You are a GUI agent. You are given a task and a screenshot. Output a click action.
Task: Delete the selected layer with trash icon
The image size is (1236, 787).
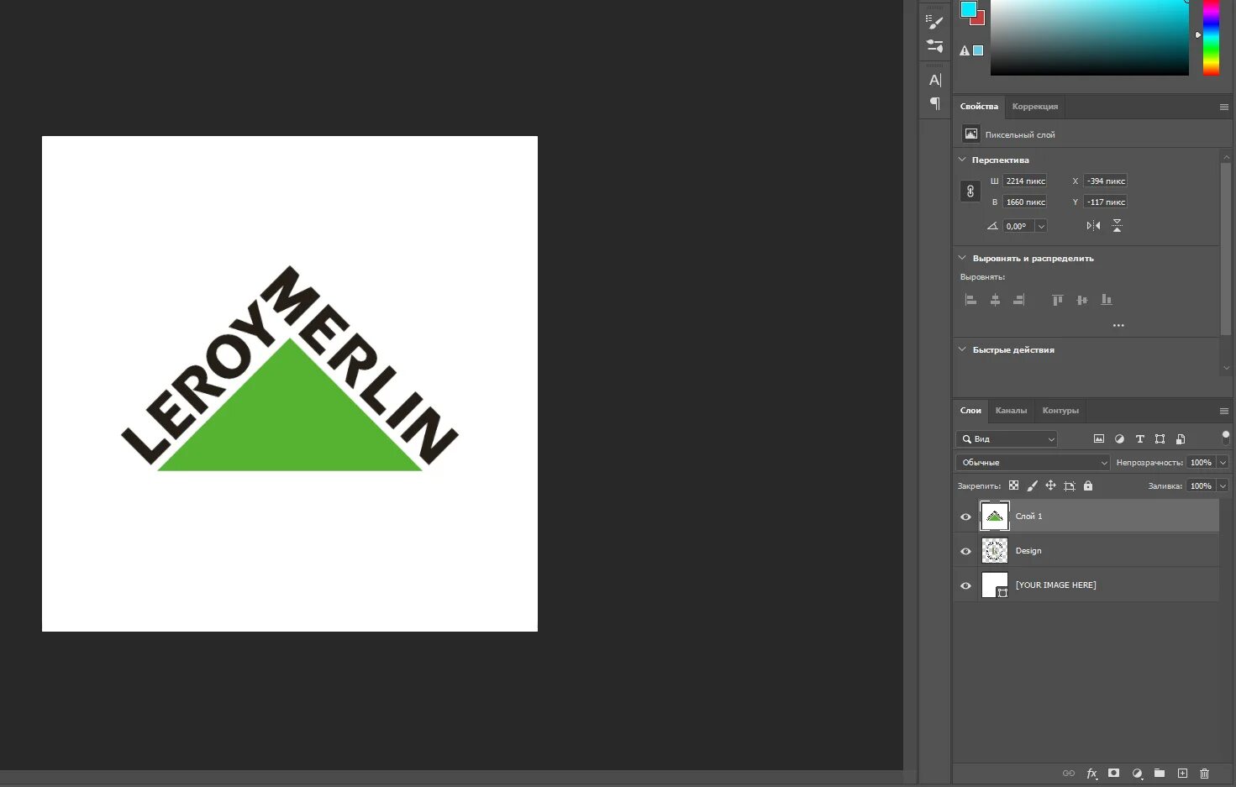point(1204,773)
